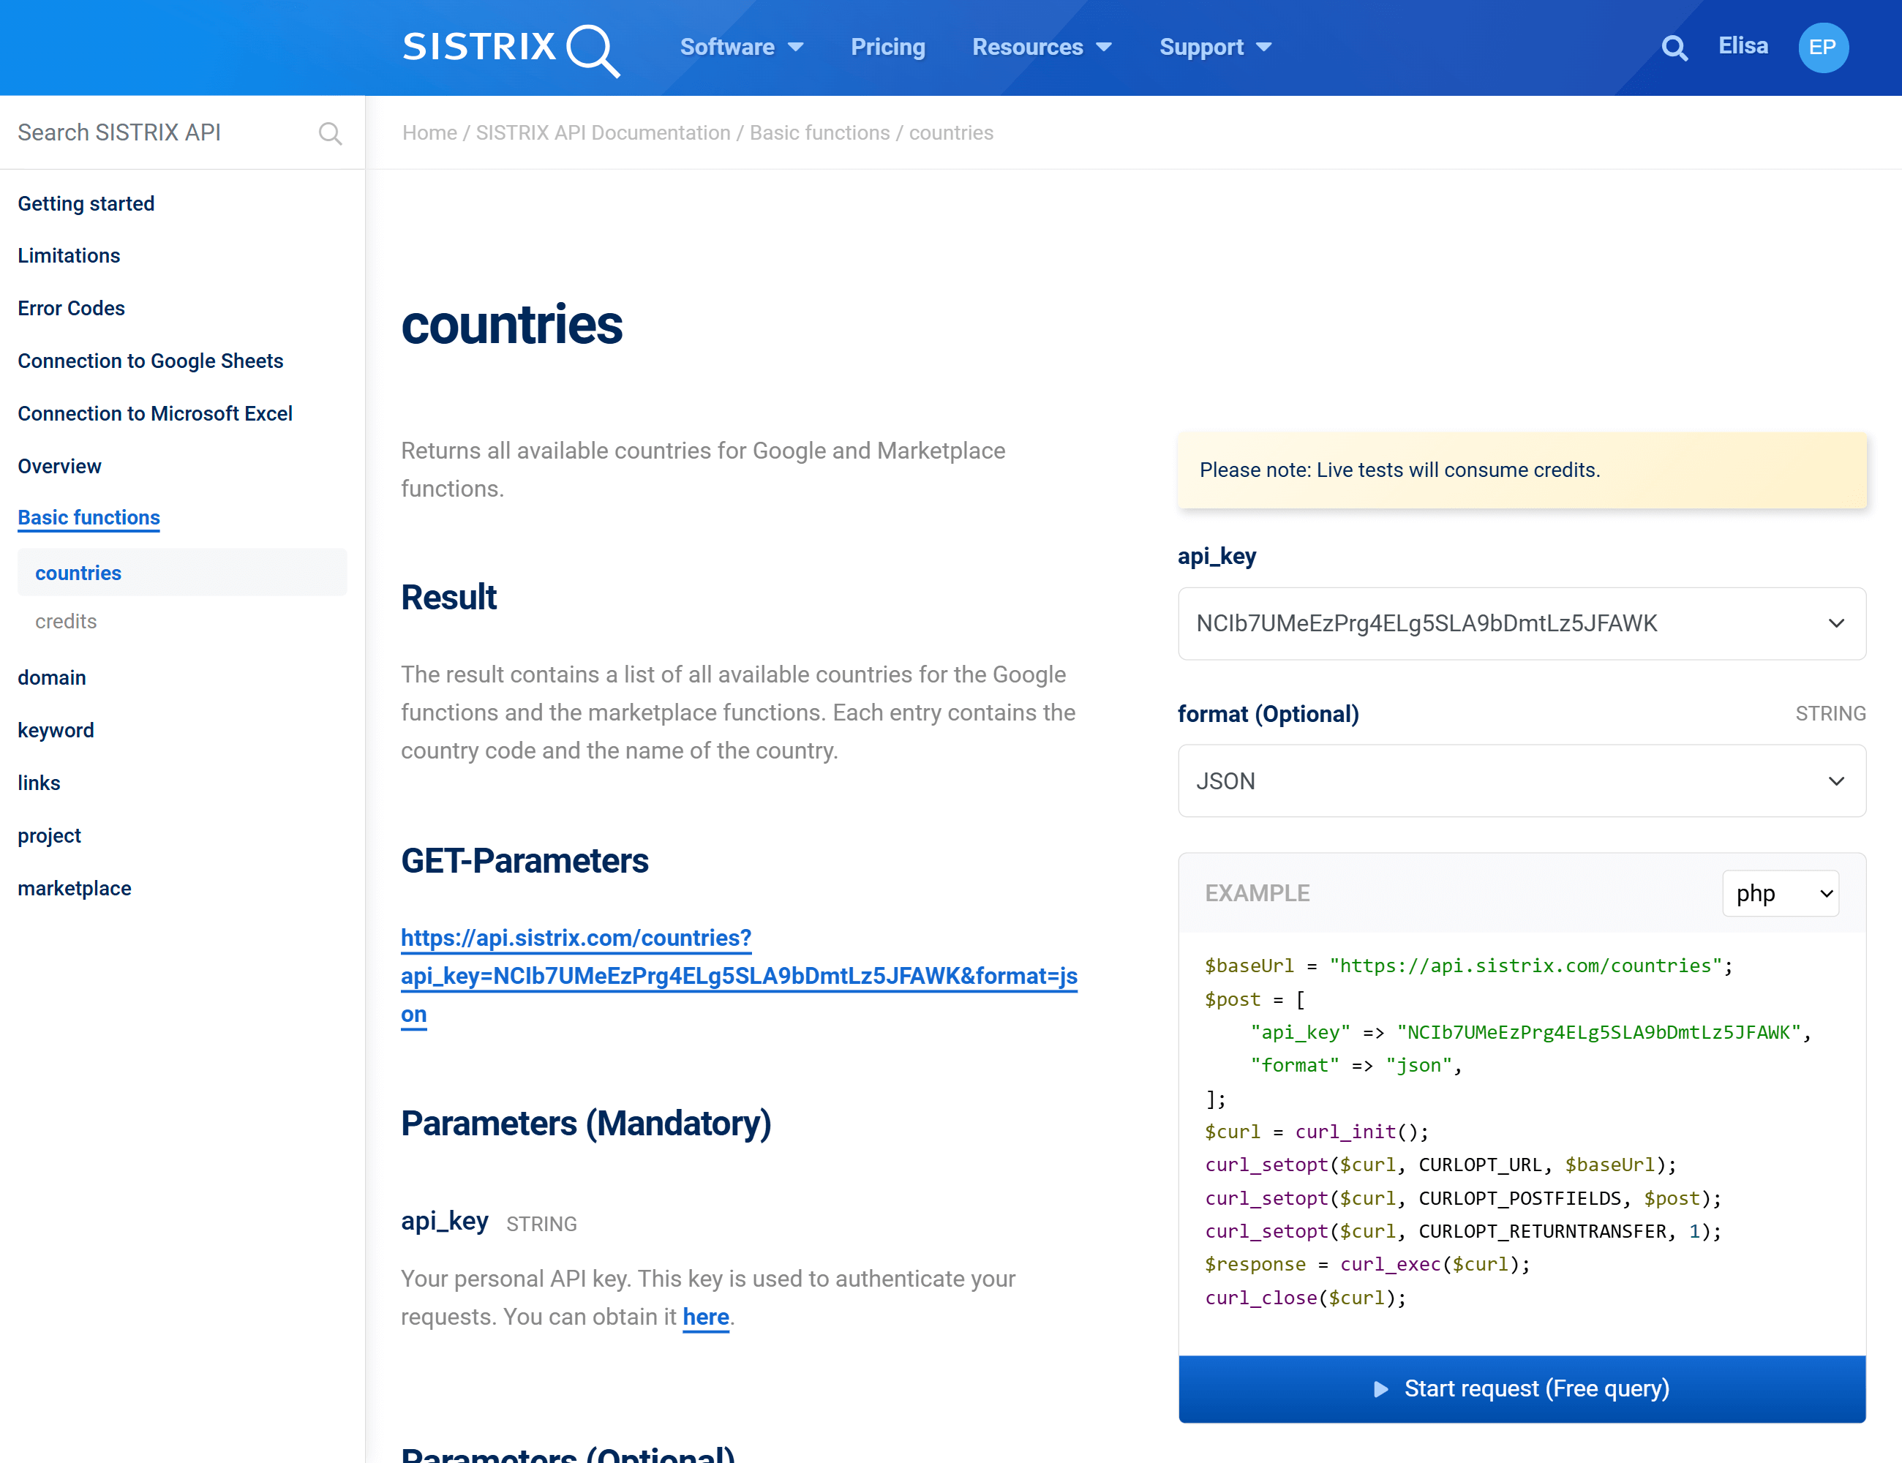Open domain section in sidebar
Screen dimensions: 1902x1463
[51, 677]
